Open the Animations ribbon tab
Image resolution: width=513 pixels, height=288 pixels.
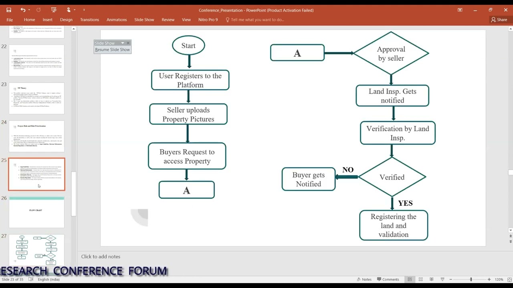pos(117,20)
